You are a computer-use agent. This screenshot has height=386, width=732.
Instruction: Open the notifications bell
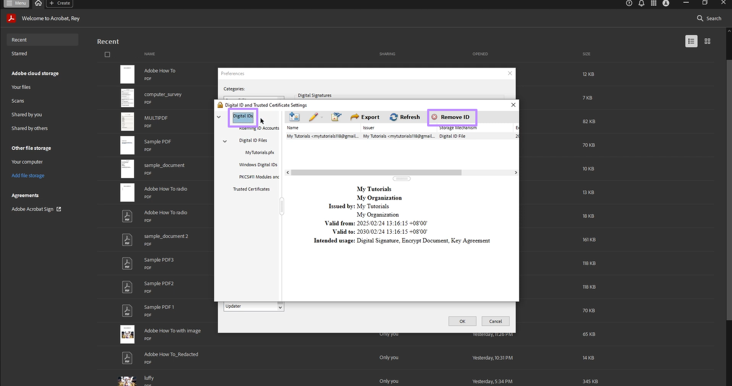(641, 3)
